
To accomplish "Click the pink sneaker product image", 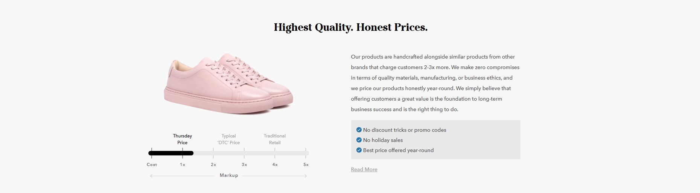I will tap(228, 83).
